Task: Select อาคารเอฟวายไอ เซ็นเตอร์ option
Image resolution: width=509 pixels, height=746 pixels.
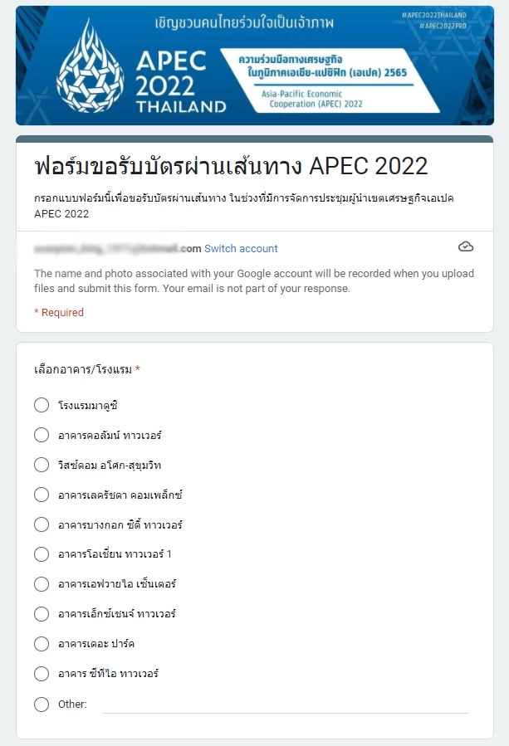Action: 42,584
